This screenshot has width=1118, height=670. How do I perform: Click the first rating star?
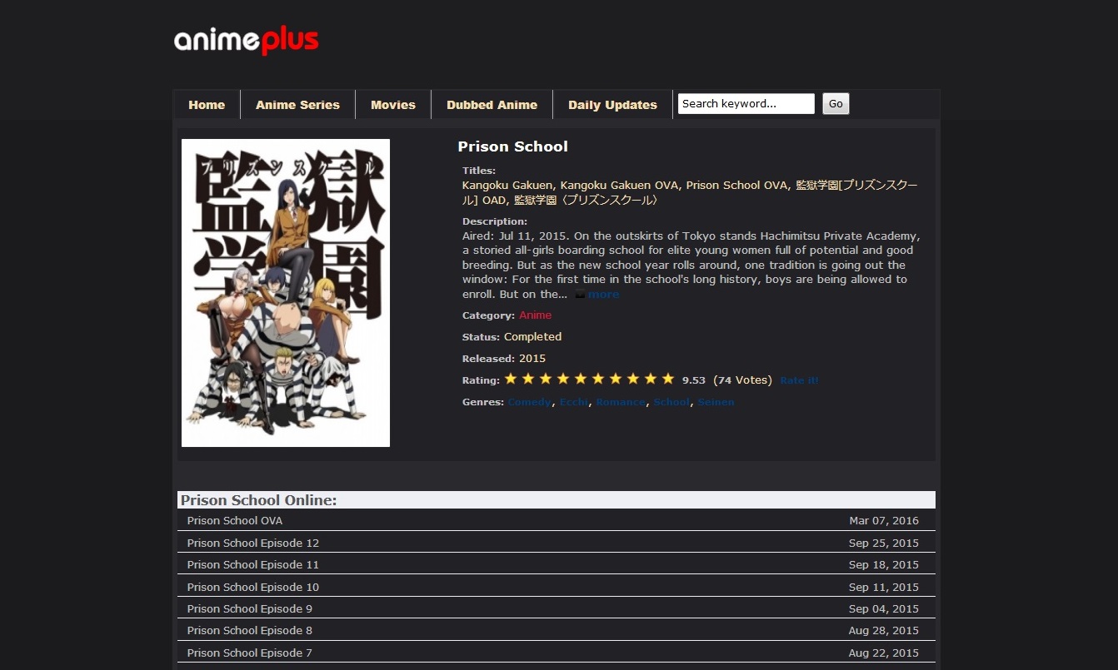pos(511,379)
